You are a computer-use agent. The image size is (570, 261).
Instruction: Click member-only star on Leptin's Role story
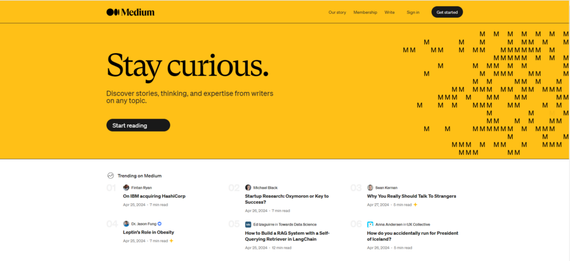click(x=171, y=240)
